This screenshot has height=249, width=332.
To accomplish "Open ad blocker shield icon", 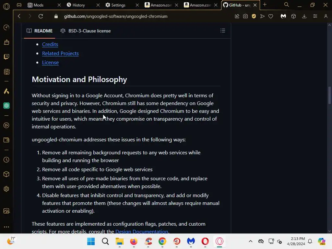I will [254, 16].
